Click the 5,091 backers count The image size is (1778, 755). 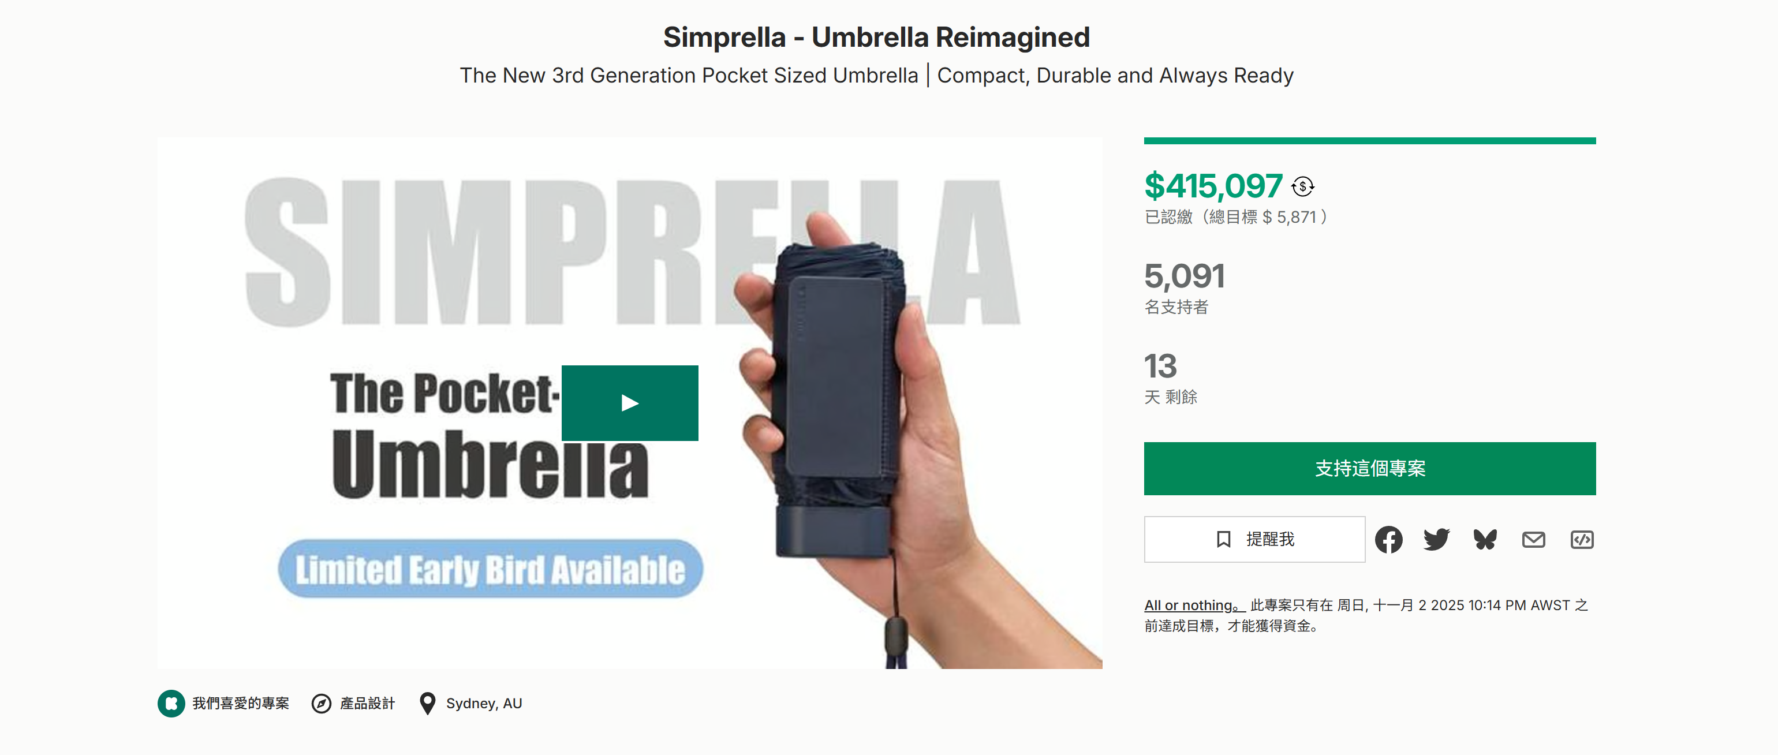[1185, 276]
